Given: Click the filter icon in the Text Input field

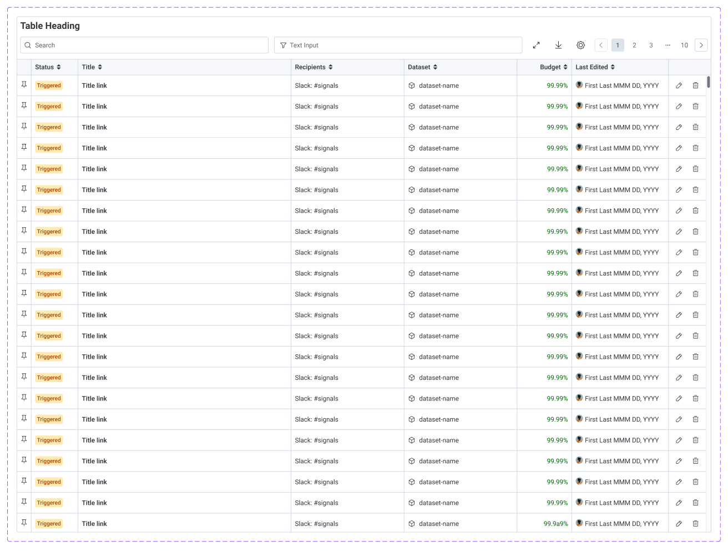Looking at the screenshot, I should 284,45.
